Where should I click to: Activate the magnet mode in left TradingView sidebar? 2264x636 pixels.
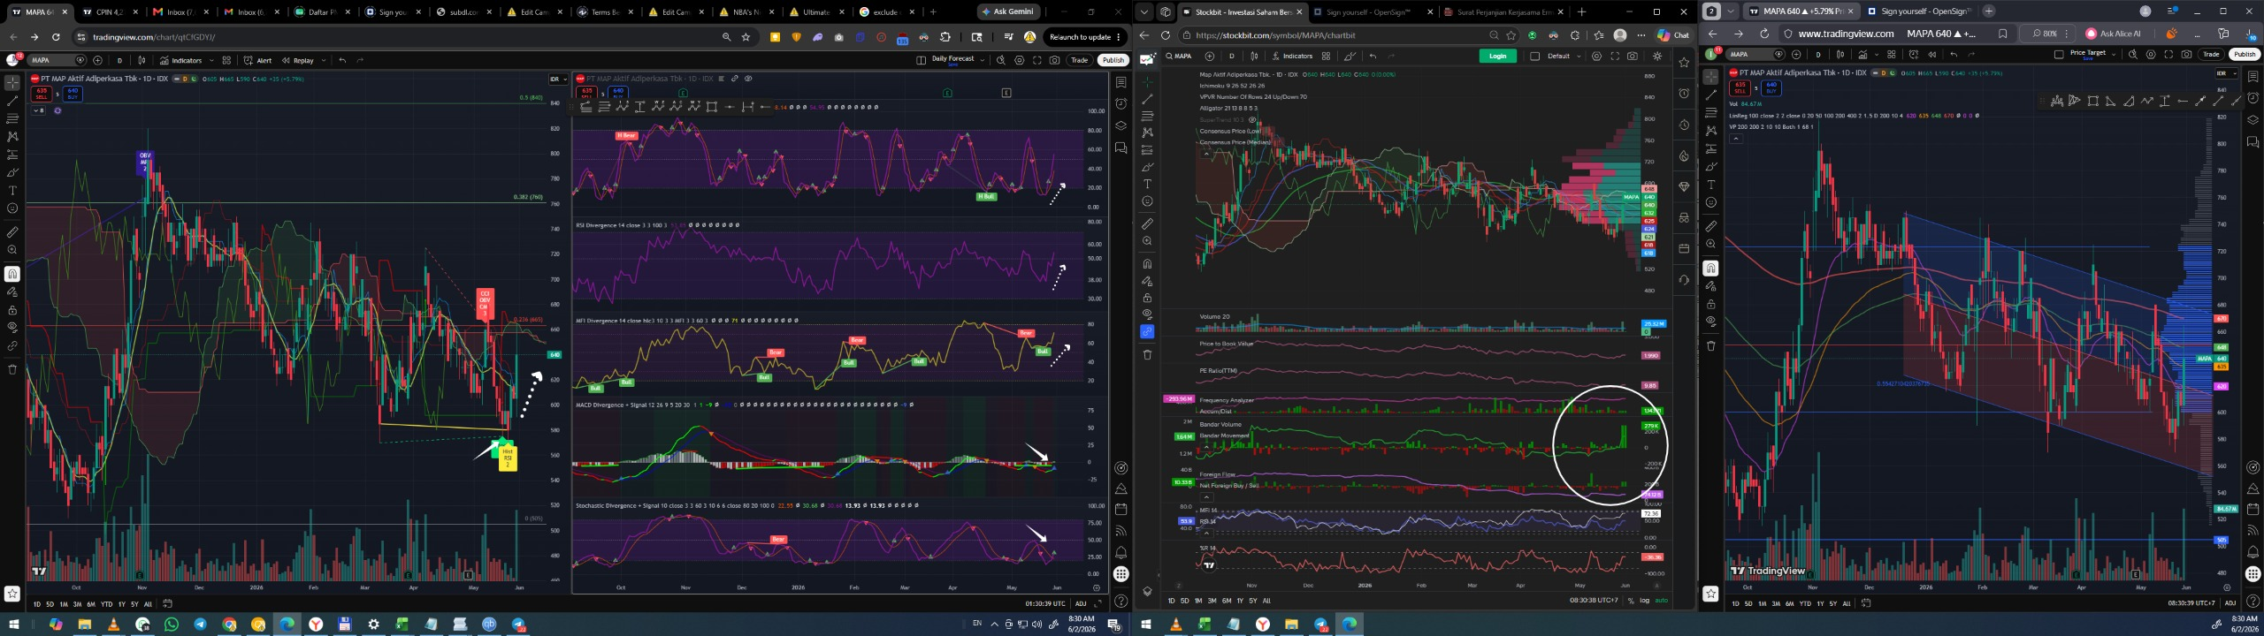click(x=12, y=274)
